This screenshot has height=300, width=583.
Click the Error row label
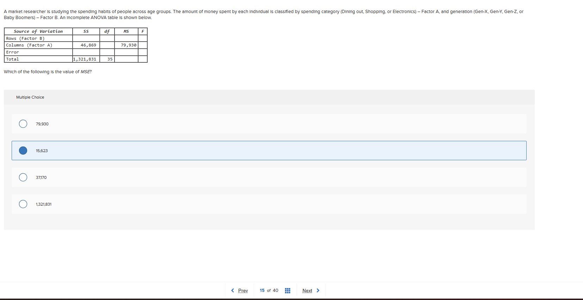click(x=38, y=52)
